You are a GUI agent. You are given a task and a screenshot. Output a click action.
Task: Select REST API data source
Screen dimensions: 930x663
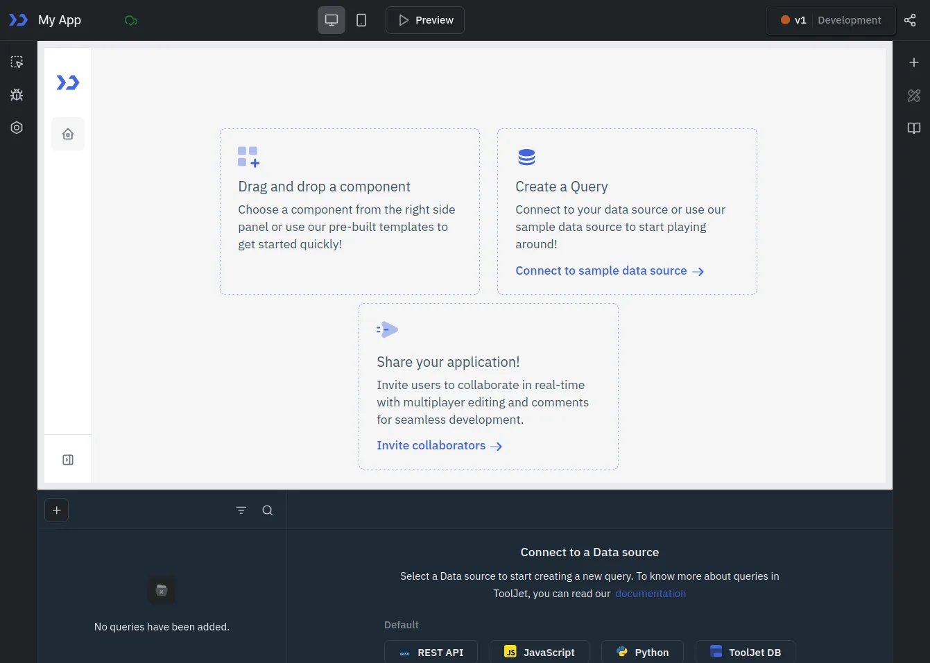pos(431,652)
